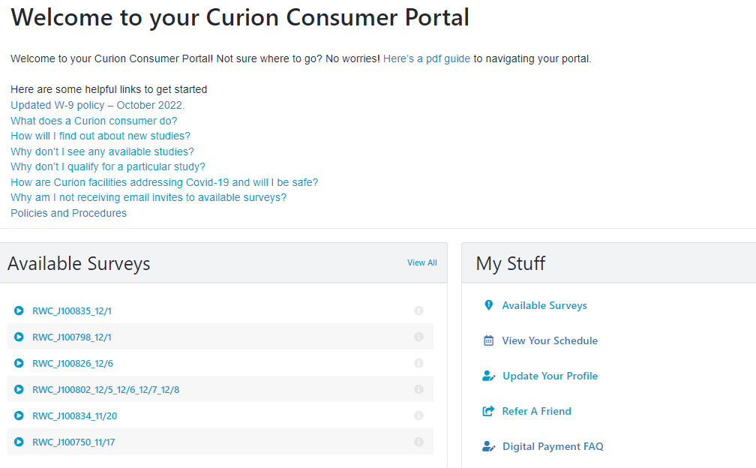
Task: Click the user icon for Digital Payment FAQ
Action: (488, 446)
